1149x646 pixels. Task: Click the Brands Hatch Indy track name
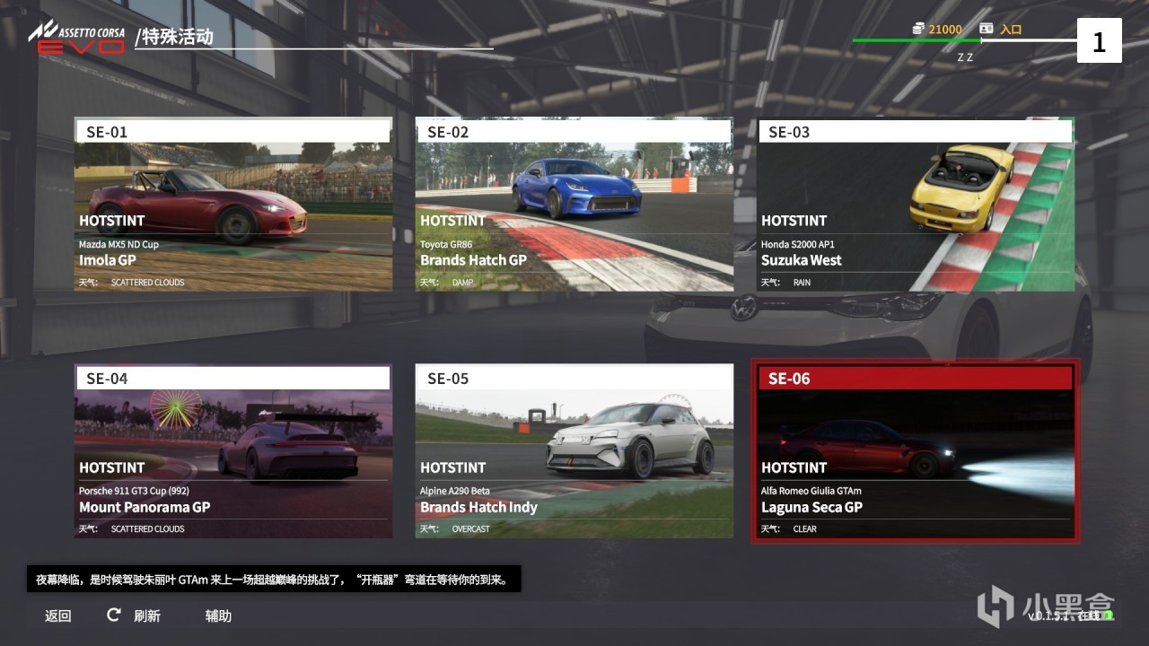(x=478, y=507)
